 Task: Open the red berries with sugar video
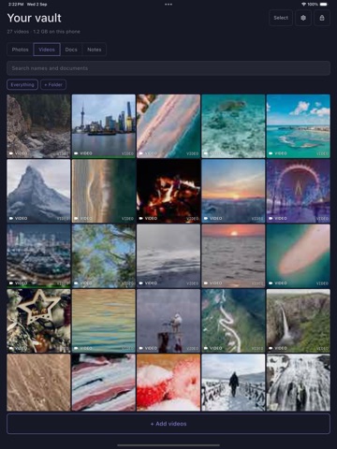tap(168, 383)
